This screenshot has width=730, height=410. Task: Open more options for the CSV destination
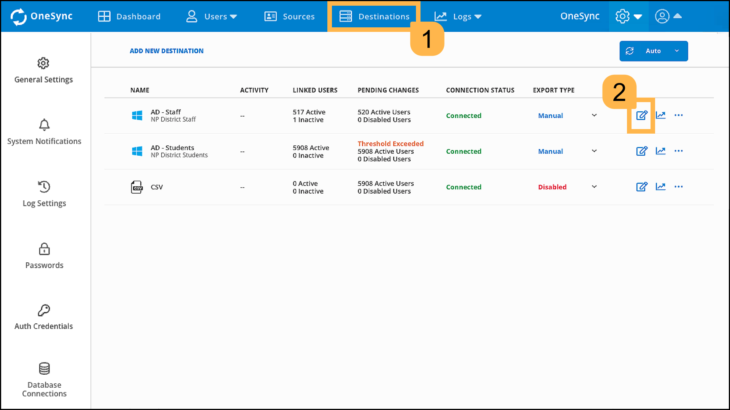point(679,187)
